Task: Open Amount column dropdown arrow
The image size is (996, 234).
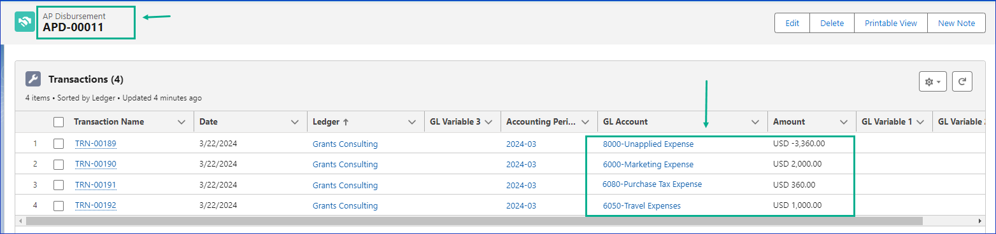Action: point(844,121)
